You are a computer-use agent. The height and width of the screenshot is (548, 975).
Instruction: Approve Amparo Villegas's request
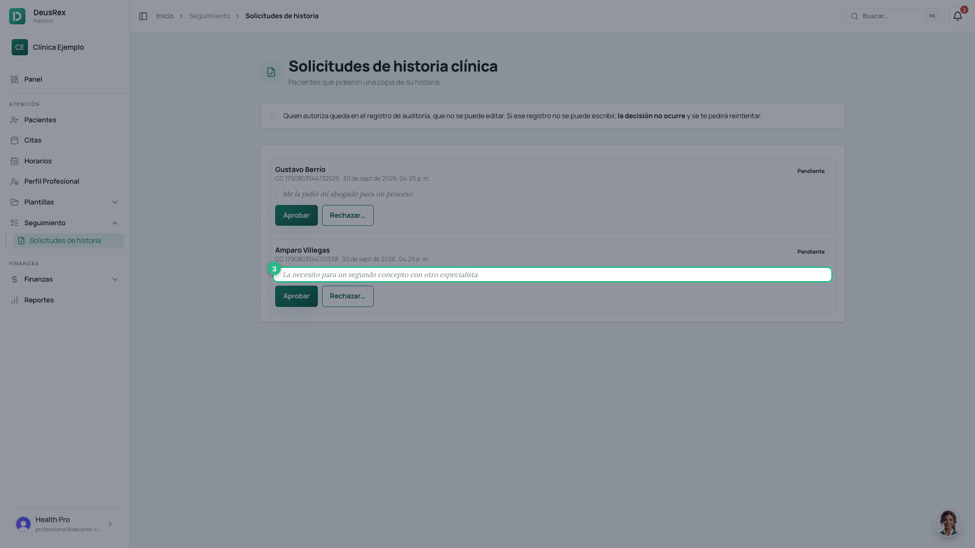pos(296,296)
